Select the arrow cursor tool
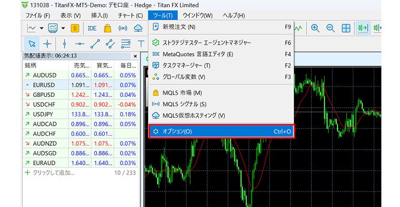The height and width of the screenshot is (207, 400). (x=32, y=44)
